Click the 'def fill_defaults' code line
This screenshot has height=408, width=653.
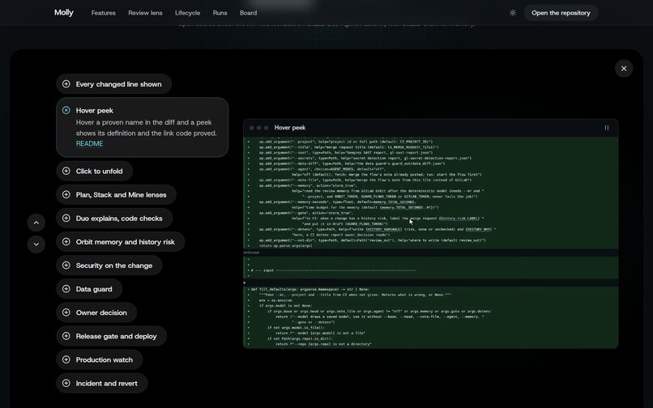(x=309, y=289)
